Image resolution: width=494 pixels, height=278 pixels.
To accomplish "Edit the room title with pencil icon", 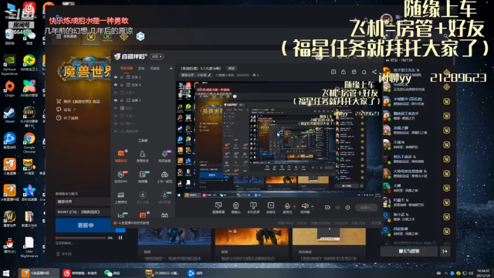I will coord(209,75).
